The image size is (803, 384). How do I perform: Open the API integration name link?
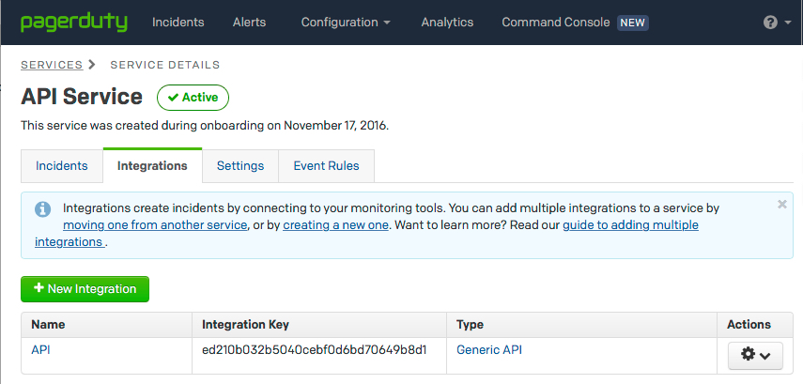pyautogui.click(x=40, y=350)
